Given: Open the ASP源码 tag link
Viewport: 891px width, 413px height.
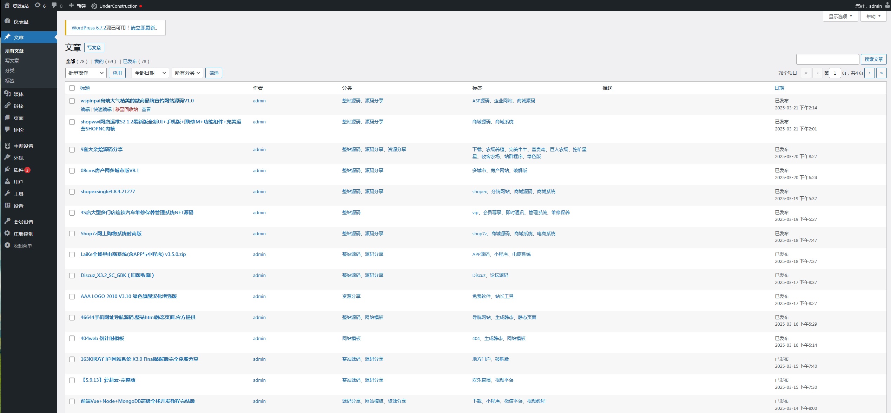Looking at the screenshot, I should click(x=481, y=101).
